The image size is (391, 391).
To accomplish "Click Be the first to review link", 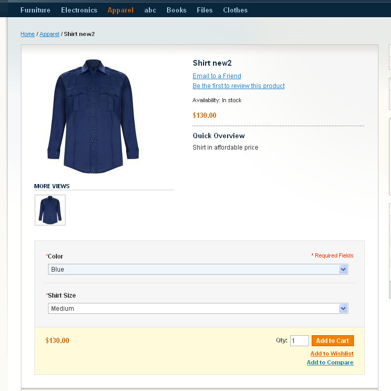I will (x=239, y=86).
